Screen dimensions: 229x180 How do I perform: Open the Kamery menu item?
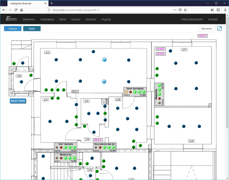pos(76,19)
